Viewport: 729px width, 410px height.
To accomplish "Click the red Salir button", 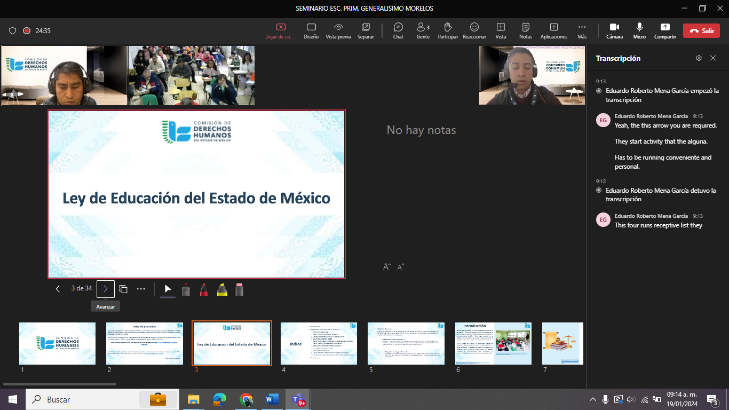I will 701,31.
